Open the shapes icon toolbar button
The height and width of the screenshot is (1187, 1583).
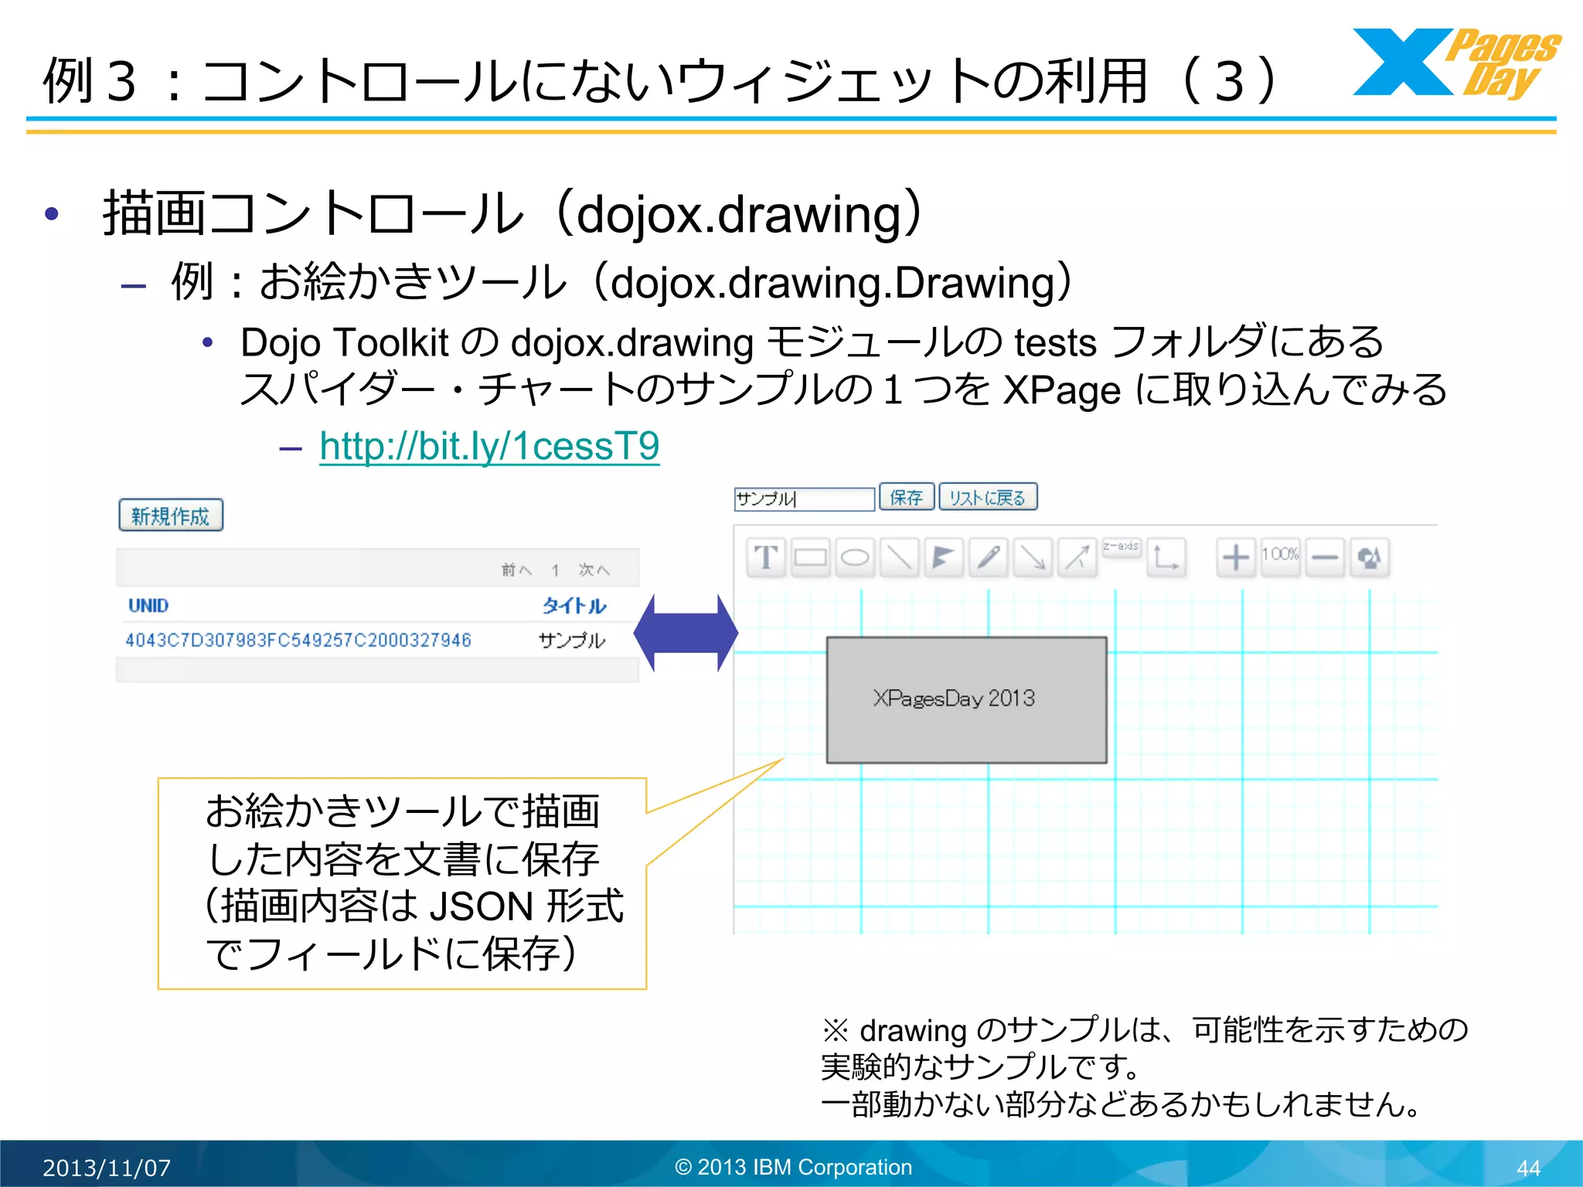point(1370,557)
